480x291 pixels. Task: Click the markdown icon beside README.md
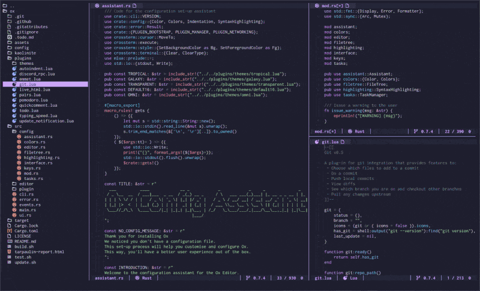[x=9, y=241]
